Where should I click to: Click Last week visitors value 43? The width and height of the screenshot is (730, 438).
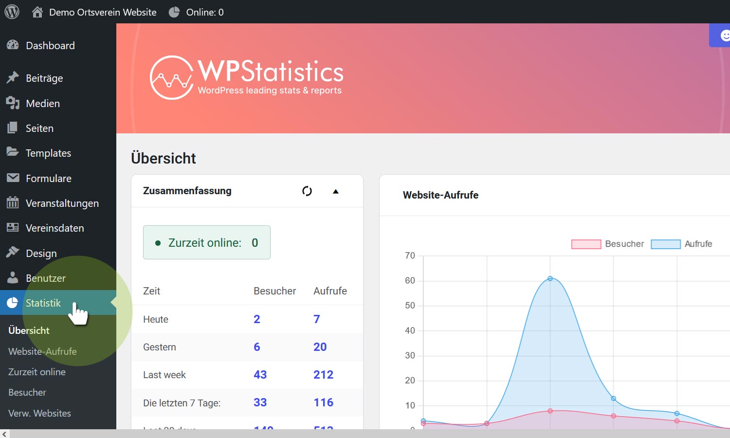260,375
